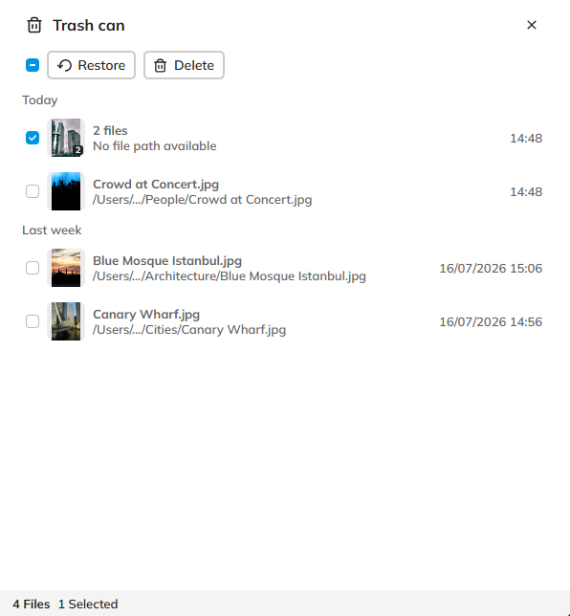Click the 1 Selected status text

[88, 604]
